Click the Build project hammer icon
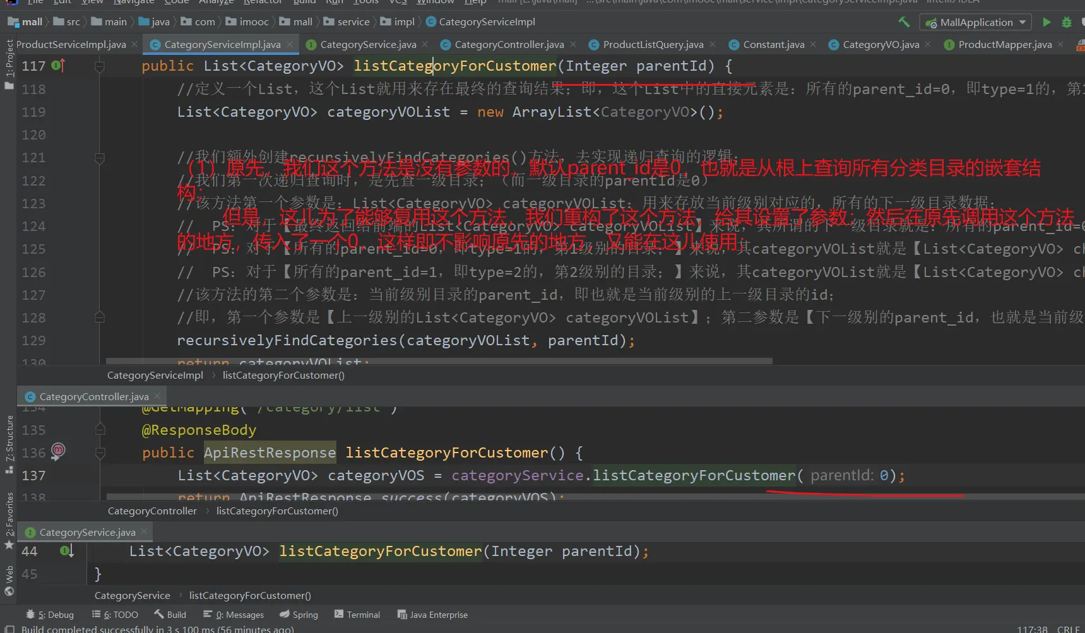Viewport: 1085px width, 633px height. [x=904, y=22]
